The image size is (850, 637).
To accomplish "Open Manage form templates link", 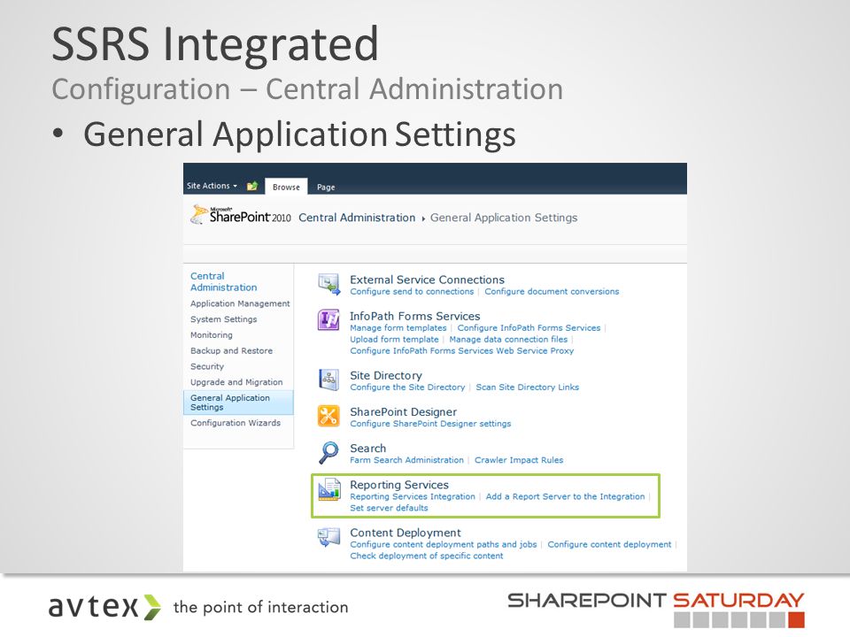I will 398,328.
